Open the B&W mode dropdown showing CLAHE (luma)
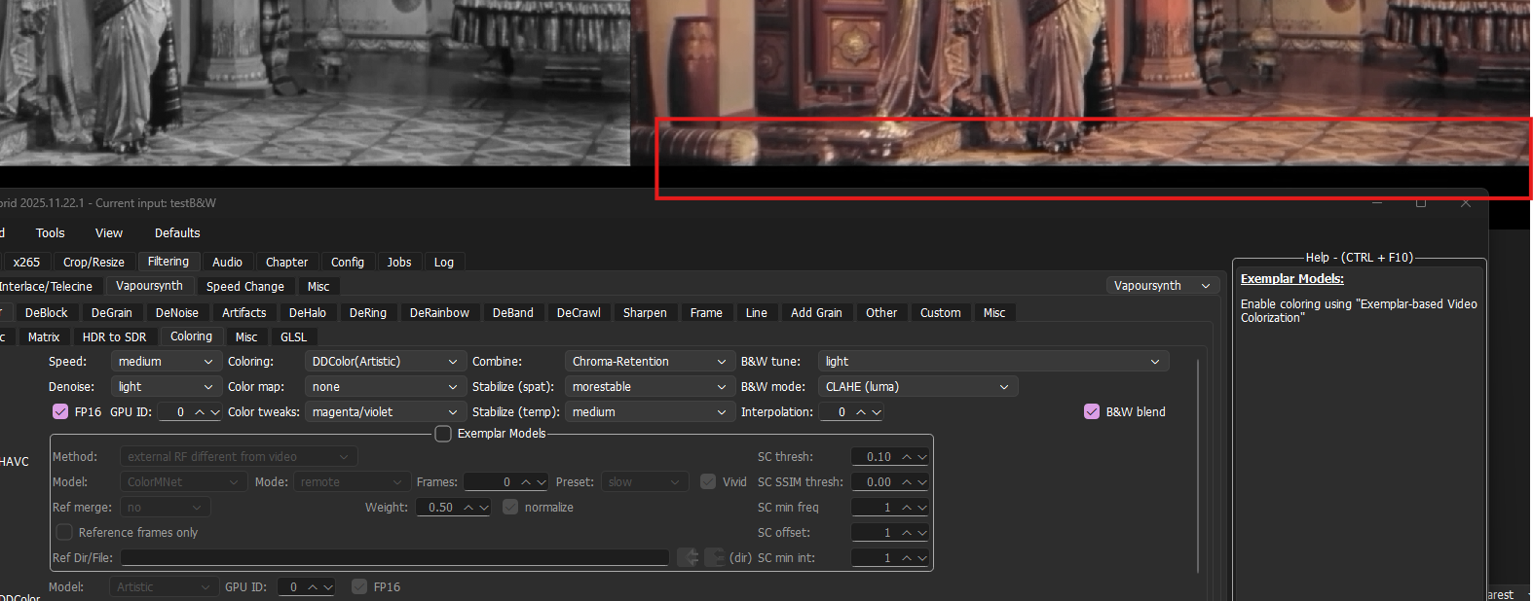 pyautogui.click(x=916, y=387)
